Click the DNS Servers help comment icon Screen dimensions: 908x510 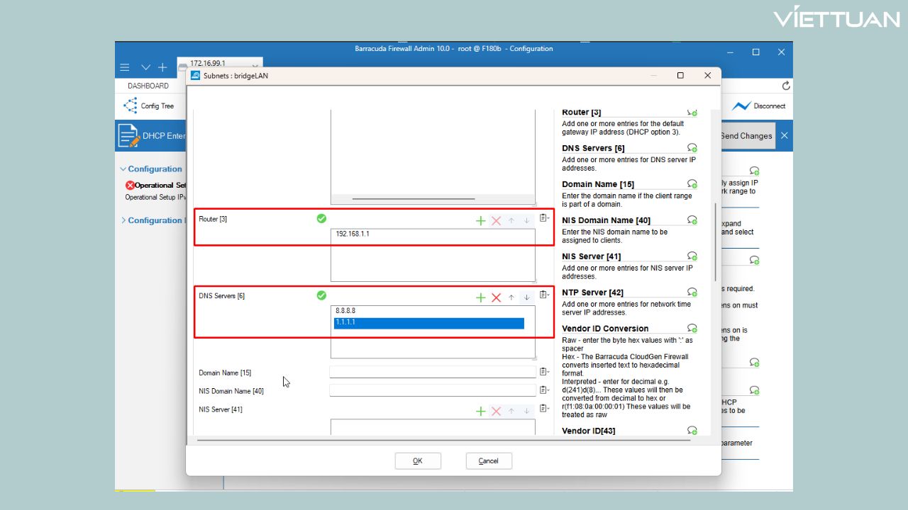[692, 148]
